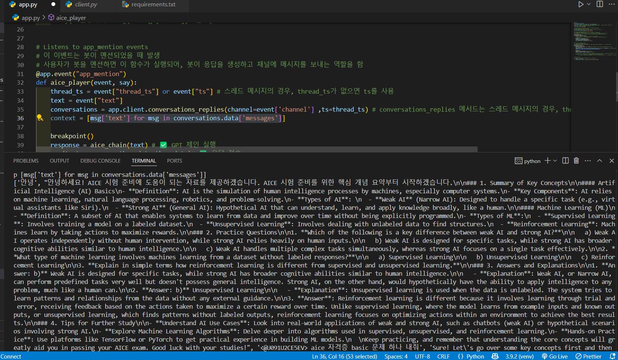Click the lightbulb code action on line 36
This screenshot has width=618, height=360.
point(40,118)
